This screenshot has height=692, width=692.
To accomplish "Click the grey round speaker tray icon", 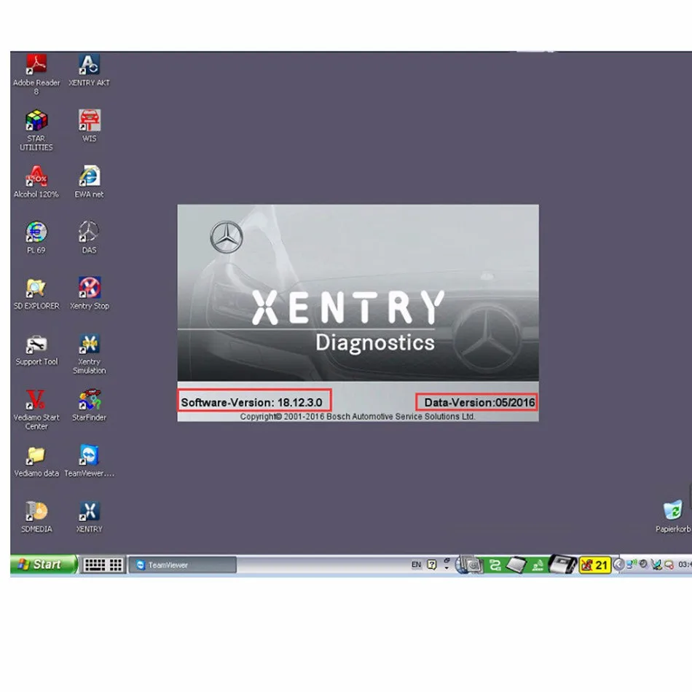I will (x=643, y=564).
